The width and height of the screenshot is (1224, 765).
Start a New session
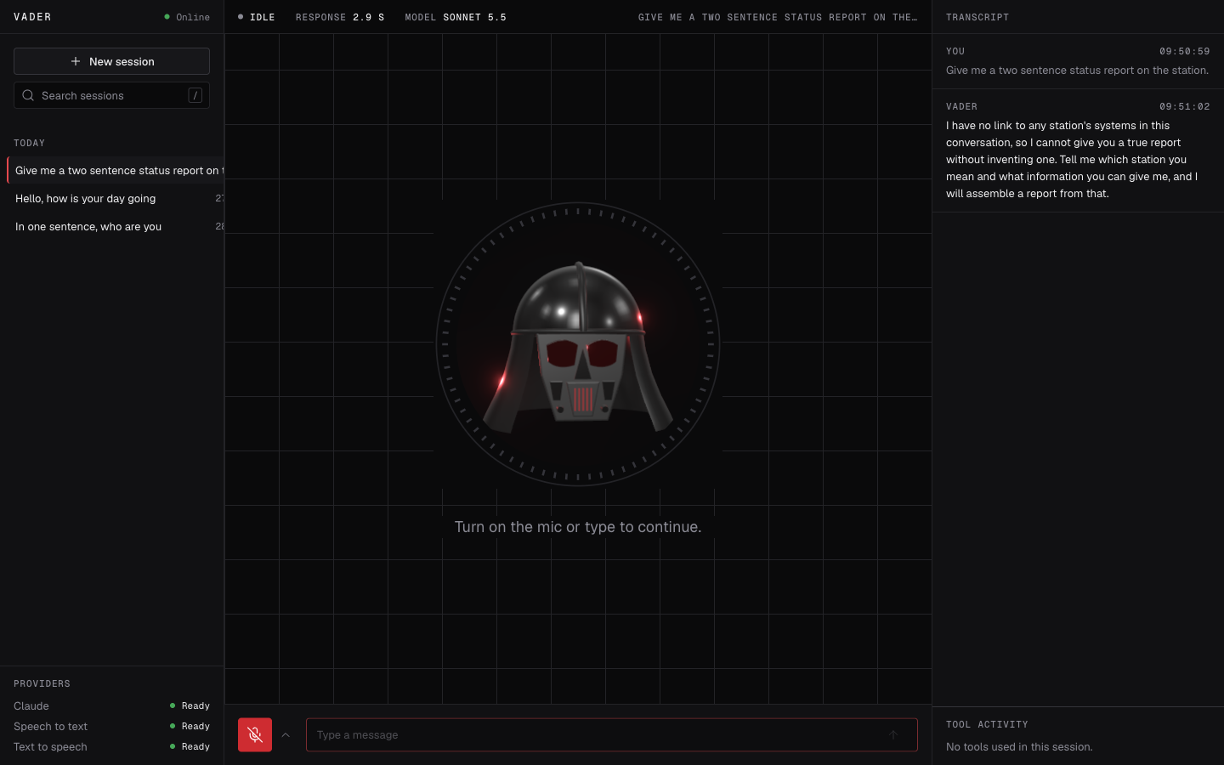click(111, 61)
